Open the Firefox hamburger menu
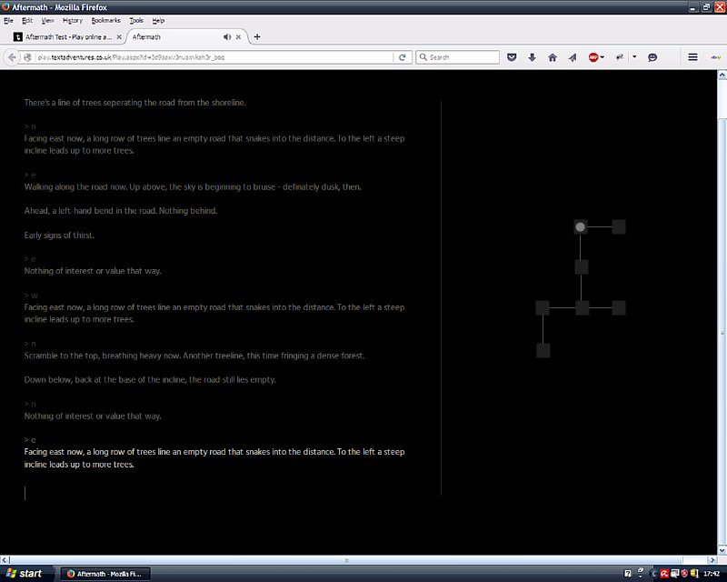 click(692, 57)
